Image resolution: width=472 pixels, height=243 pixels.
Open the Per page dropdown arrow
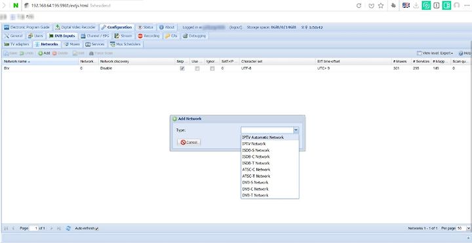click(468, 229)
